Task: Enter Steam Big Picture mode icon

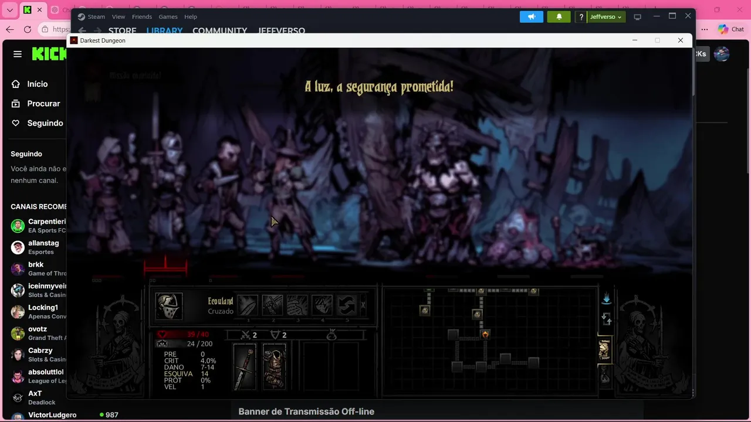Action: (x=638, y=16)
